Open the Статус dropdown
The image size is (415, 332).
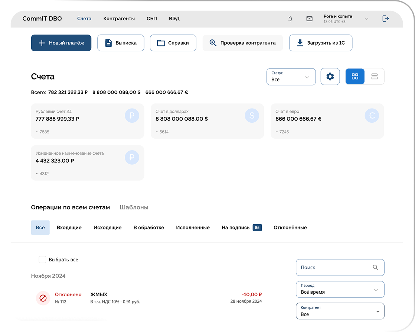click(x=291, y=77)
